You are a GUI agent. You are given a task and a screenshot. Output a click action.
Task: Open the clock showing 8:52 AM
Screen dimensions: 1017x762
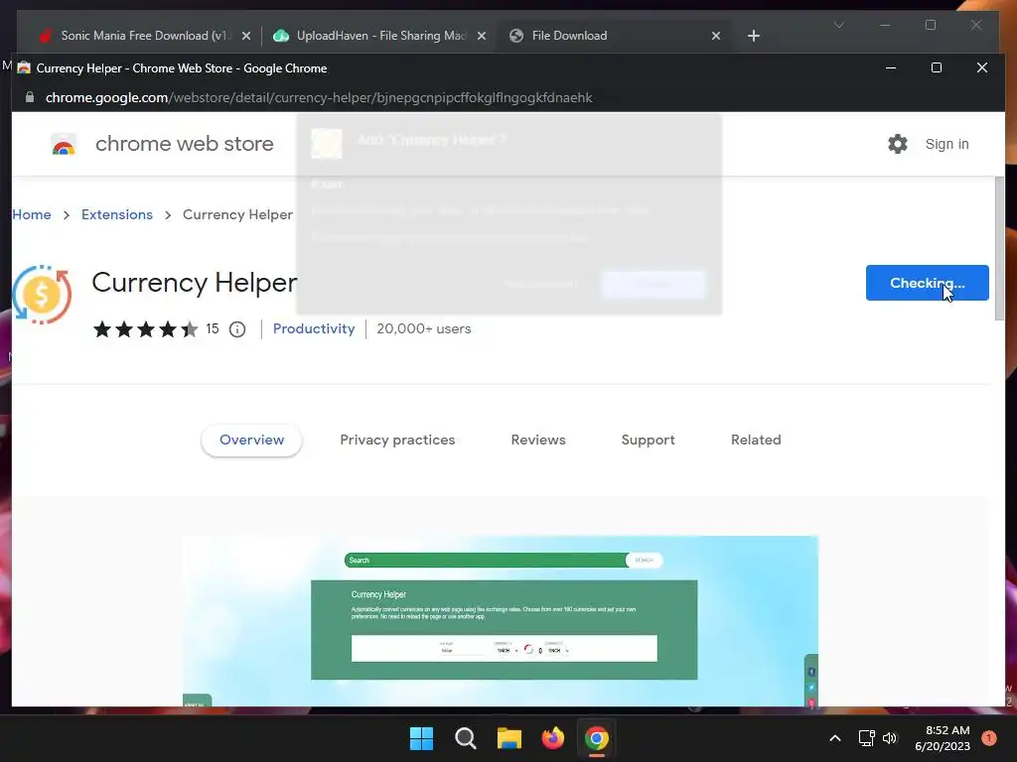pos(943,738)
